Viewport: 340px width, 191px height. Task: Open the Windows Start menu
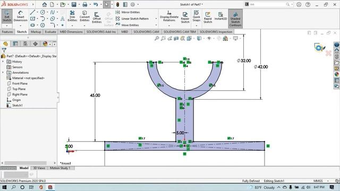[4, 187]
